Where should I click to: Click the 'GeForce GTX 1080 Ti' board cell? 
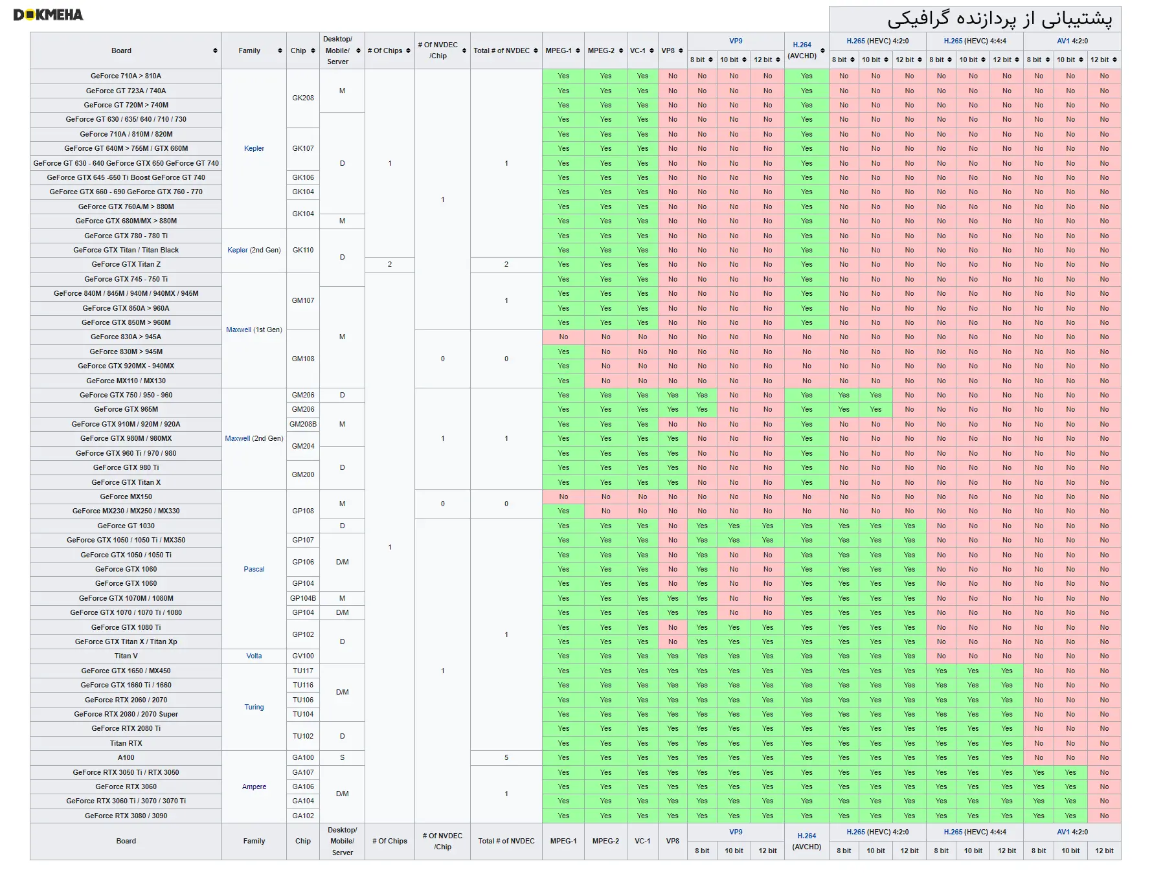[126, 627]
